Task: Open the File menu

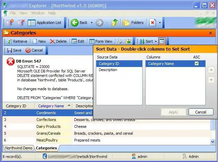Action: click(x=13, y=13)
